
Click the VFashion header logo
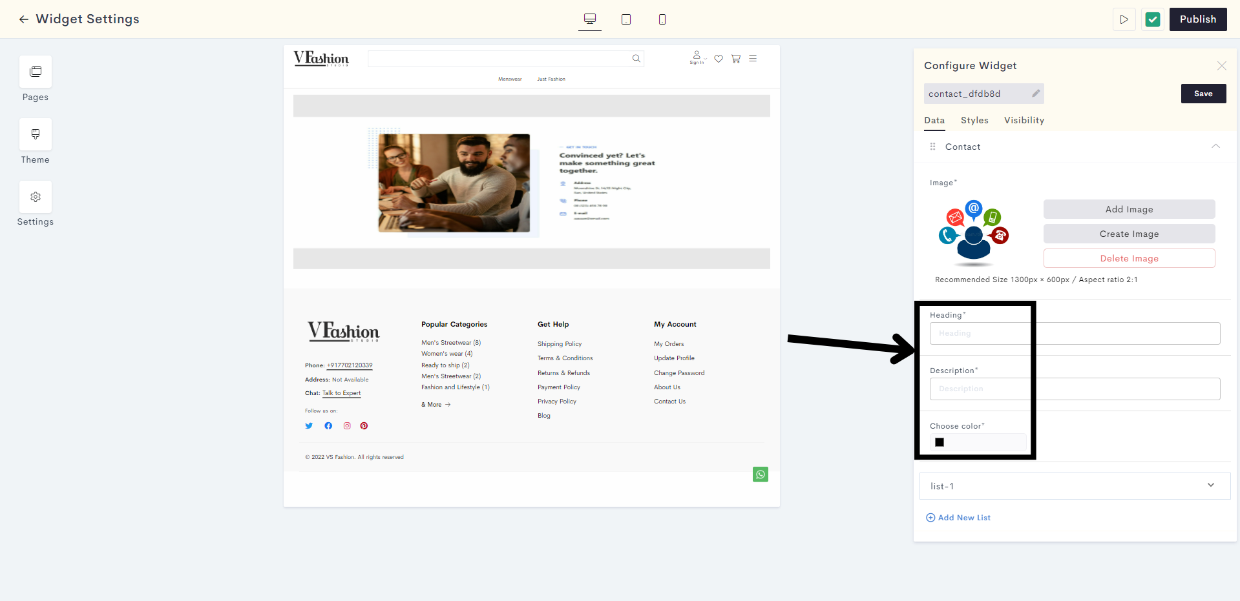tap(321, 59)
